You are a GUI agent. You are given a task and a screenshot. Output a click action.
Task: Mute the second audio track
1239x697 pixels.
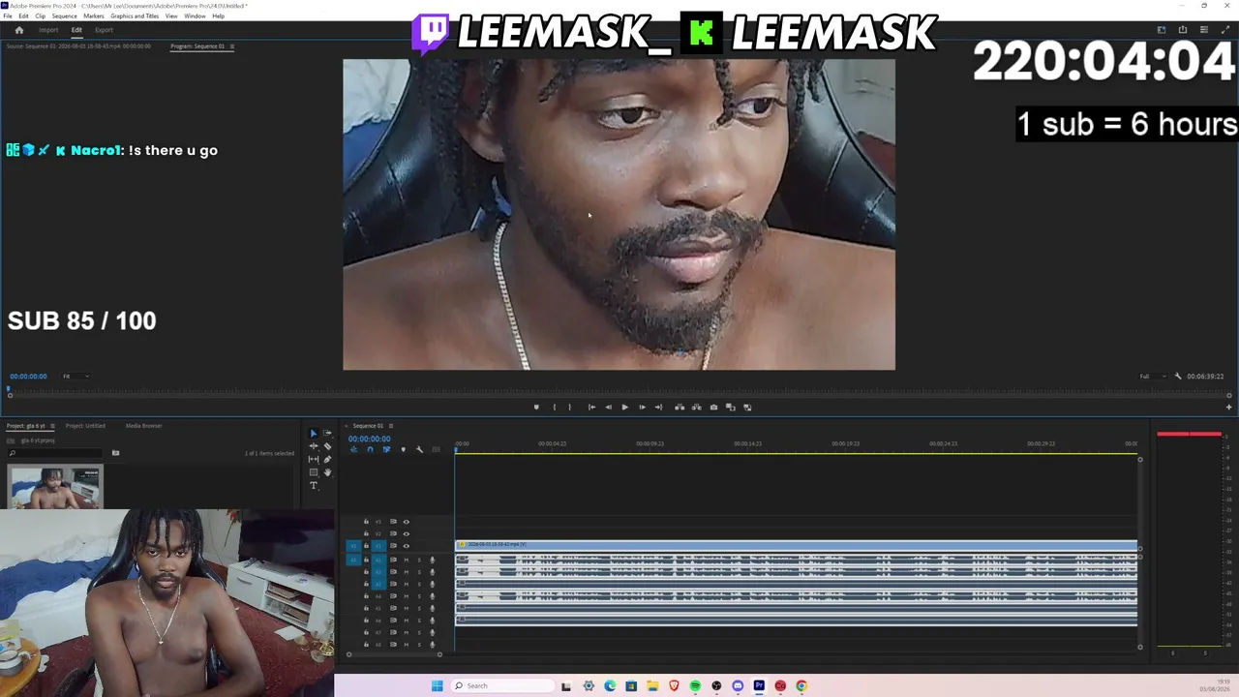[x=407, y=572]
